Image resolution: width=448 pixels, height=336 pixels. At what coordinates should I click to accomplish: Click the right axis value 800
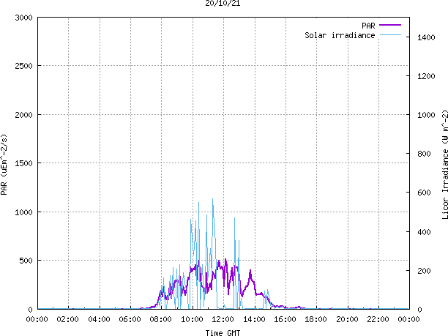pos(424,154)
